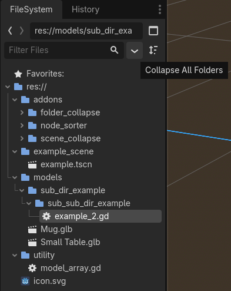This screenshot has width=231, height=291.
Task: Click the scene icon of Small Table.glb
Action: [x=32, y=242]
